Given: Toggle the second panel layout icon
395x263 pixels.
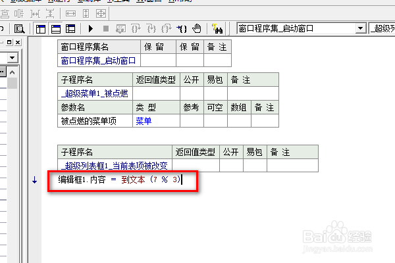Looking at the screenshot, I should pos(56,29).
